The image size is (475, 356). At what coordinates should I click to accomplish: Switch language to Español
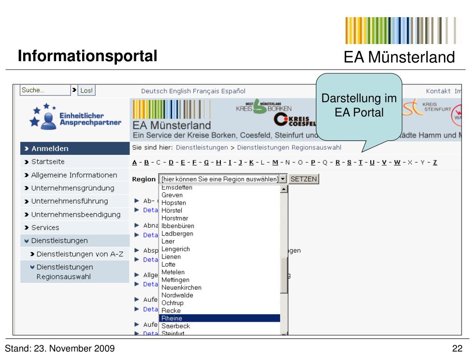[x=233, y=91]
